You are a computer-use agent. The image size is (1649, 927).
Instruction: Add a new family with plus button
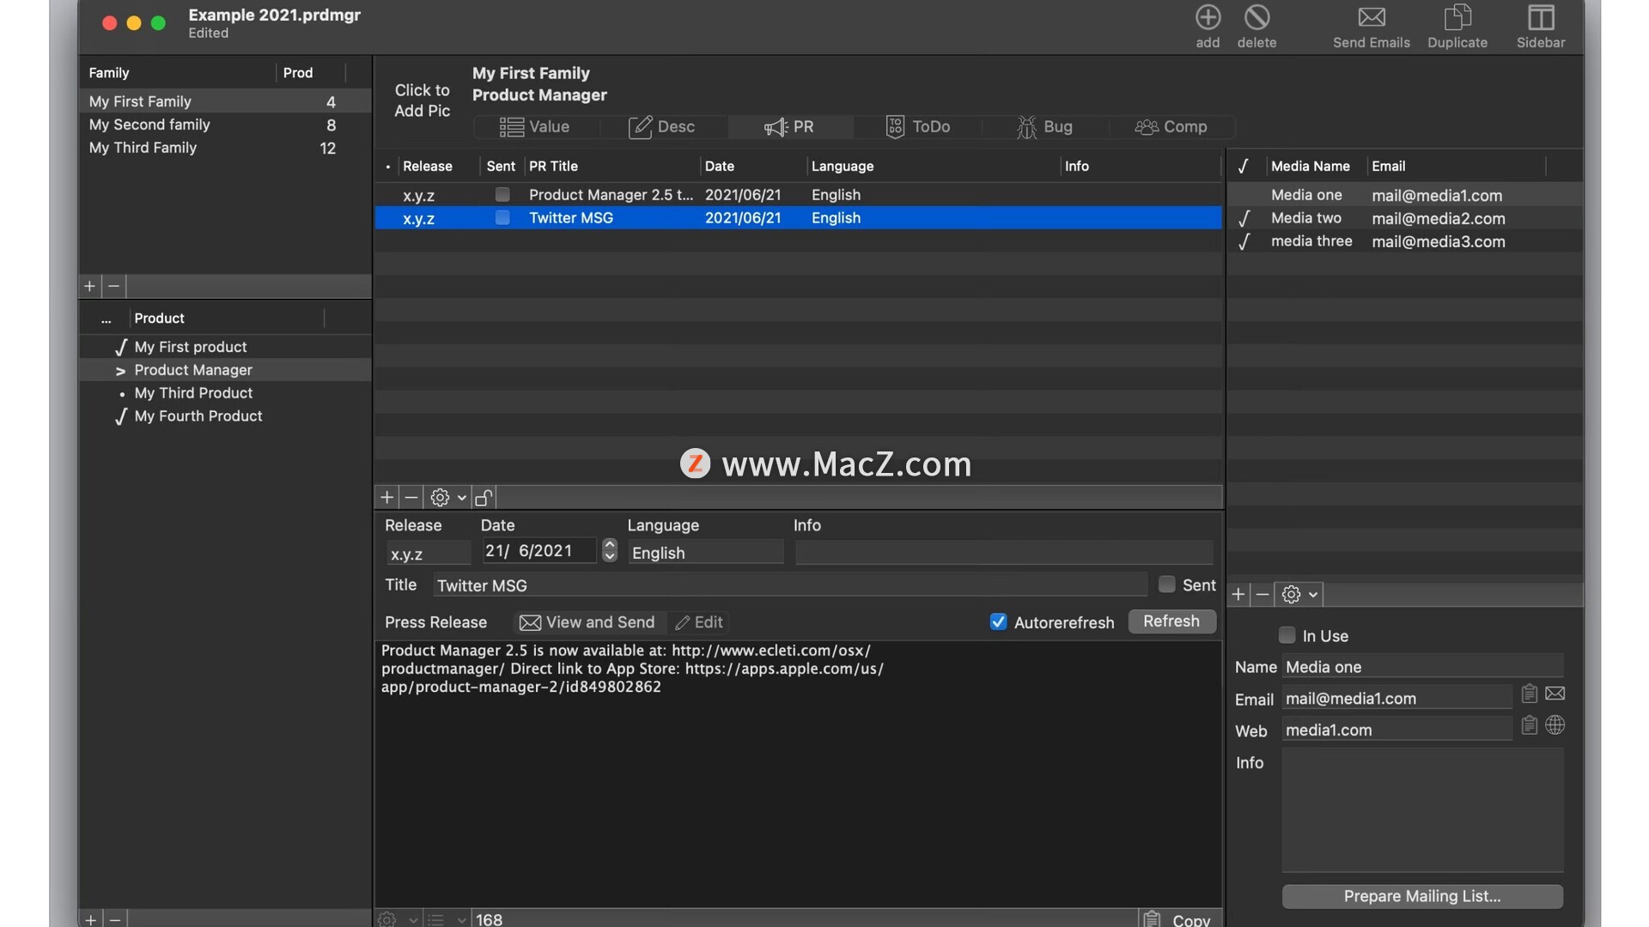pos(89,287)
